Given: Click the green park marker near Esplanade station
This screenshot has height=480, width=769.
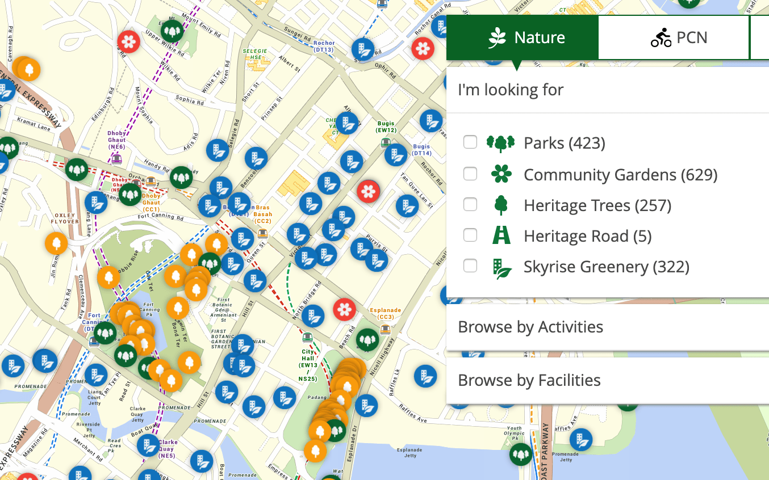Looking at the screenshot, I should coord(367,339).
